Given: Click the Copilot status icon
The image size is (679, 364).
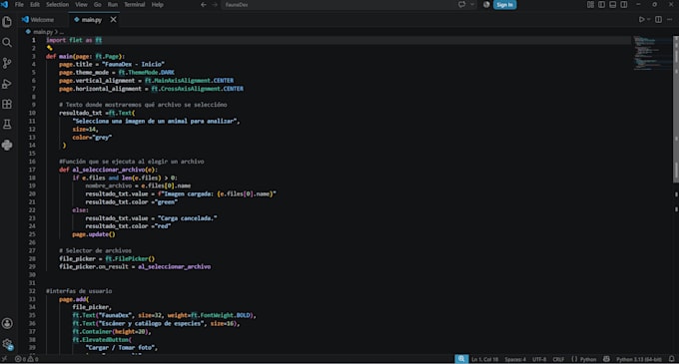Looking at the screenshot, I should tap(606, 359).
